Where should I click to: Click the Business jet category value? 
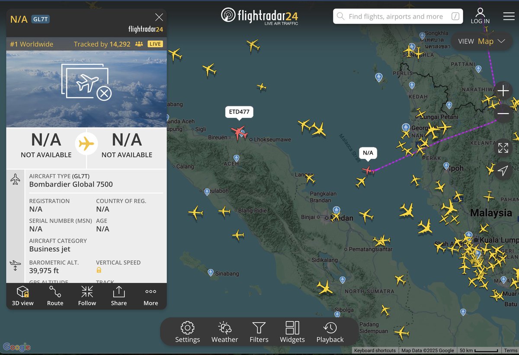coord(50,249)
